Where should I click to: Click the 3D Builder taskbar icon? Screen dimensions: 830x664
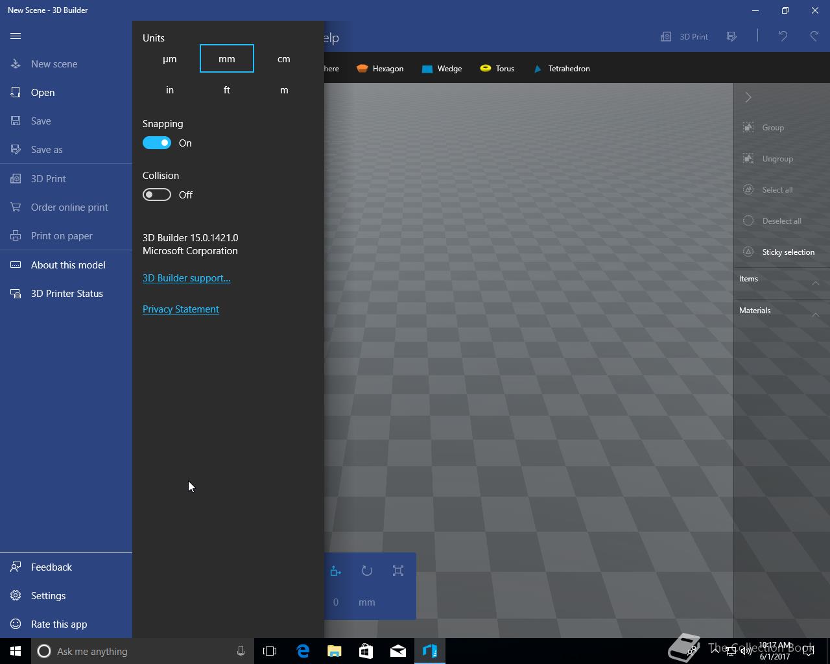[x=430, y=651]
